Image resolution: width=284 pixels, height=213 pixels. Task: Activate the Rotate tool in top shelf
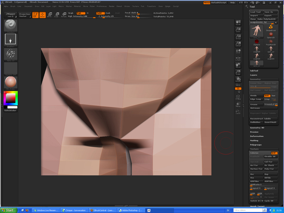coord(64,15)
